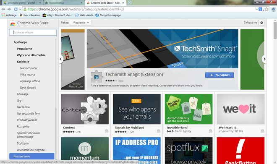Expand the Kolekcje category
This screenshot has height=164, width=277.
pos(23,62)
